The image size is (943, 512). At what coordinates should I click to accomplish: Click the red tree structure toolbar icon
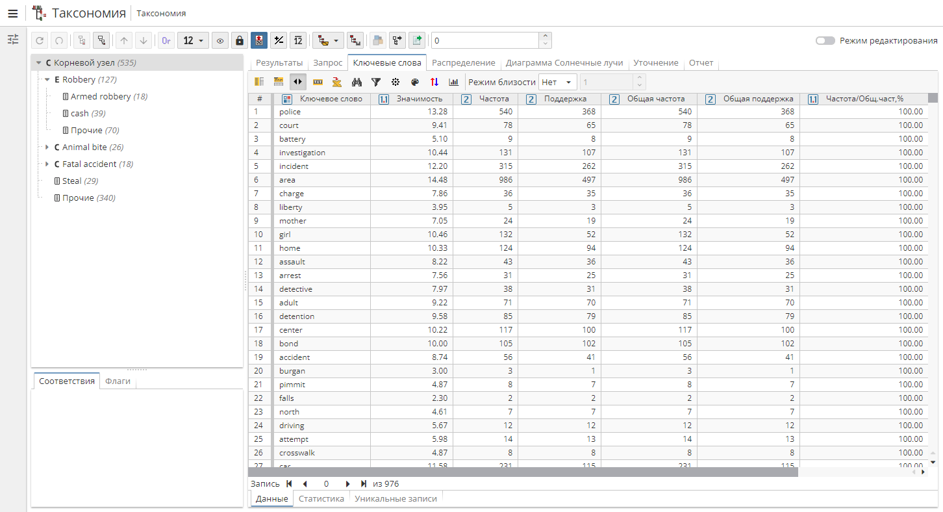355,40
